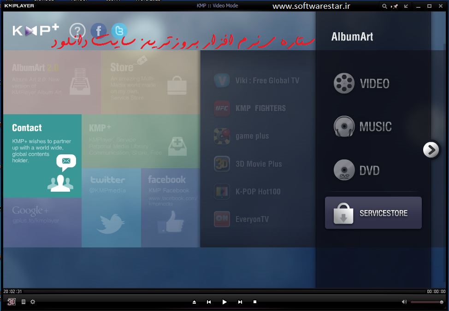Click the Viki app icon
The image size is (449, 311).
[x=222, y=80]
